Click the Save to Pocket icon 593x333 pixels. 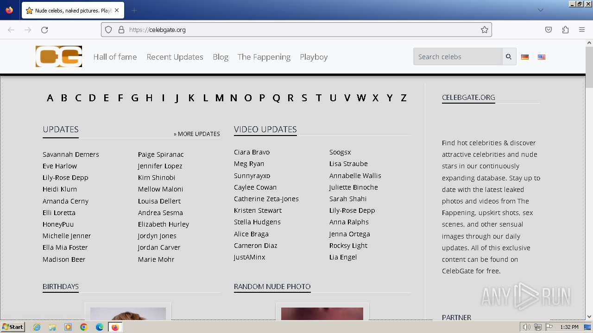pos(549,30)
